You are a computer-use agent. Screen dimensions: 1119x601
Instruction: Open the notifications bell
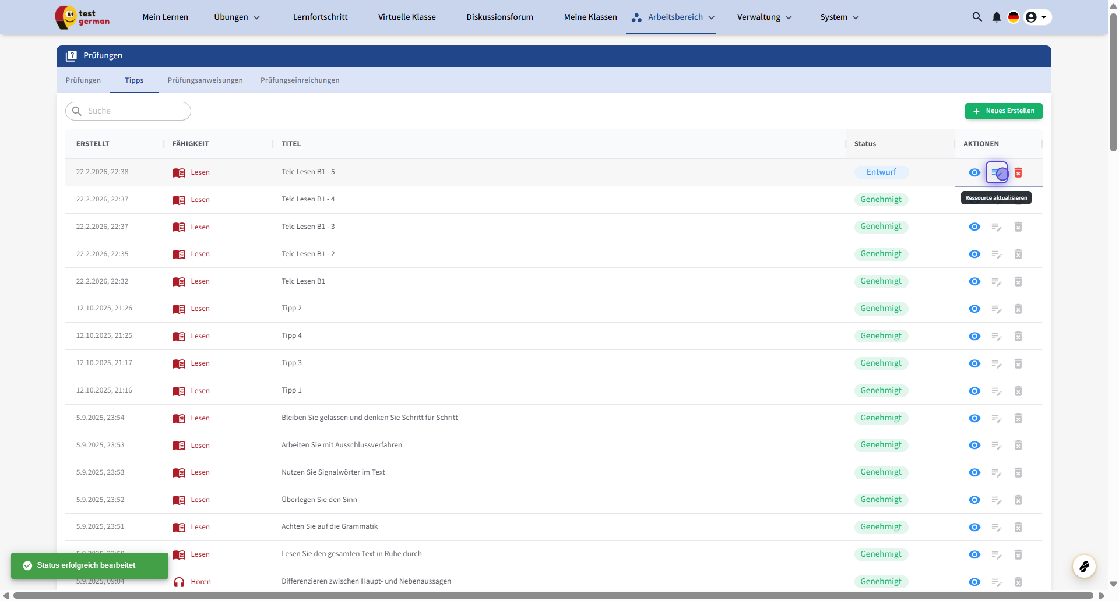coord(996,17)
